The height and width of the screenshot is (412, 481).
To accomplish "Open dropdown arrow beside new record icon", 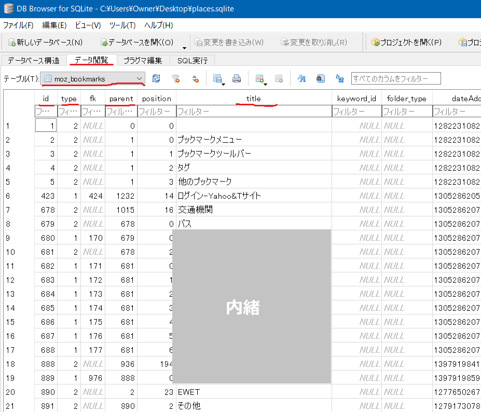I will coord(265,85).
